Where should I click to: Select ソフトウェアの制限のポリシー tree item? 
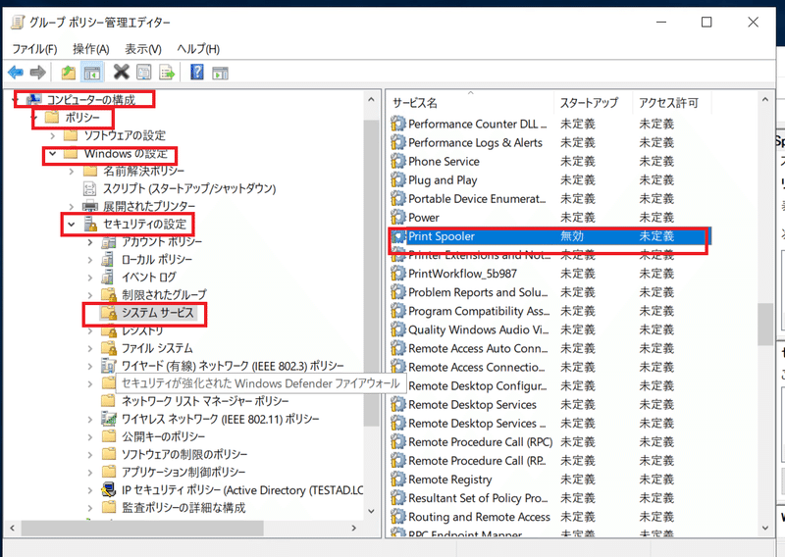(x=184, y=454)
